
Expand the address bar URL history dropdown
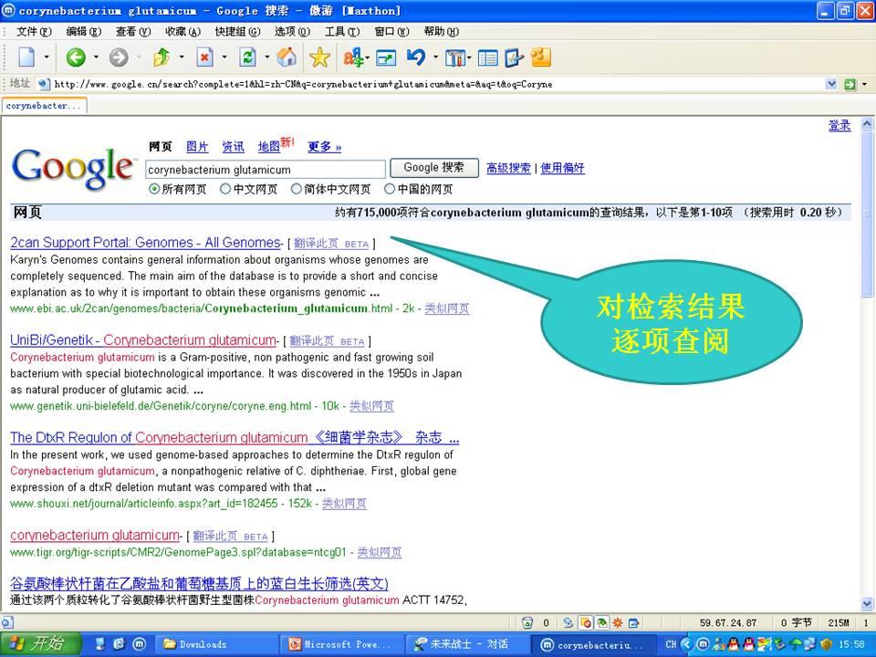click(x=831, y=84)
